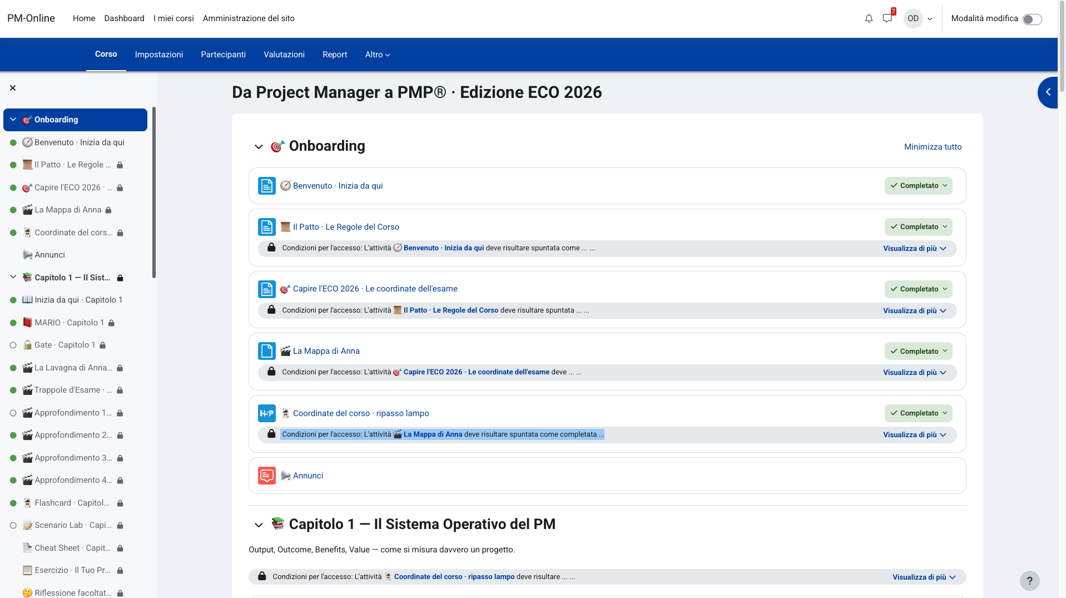Expand Visualizza di più under La Mappa di Anna
Screen dimensions: 1066x598
tap(915, 373)
